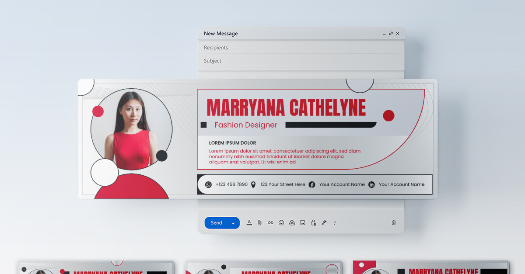Image resolution: width=525 pixels, height=274 pixels.
Task: Click the LinkedIn icon in the signature
Action: coord(371,185)
